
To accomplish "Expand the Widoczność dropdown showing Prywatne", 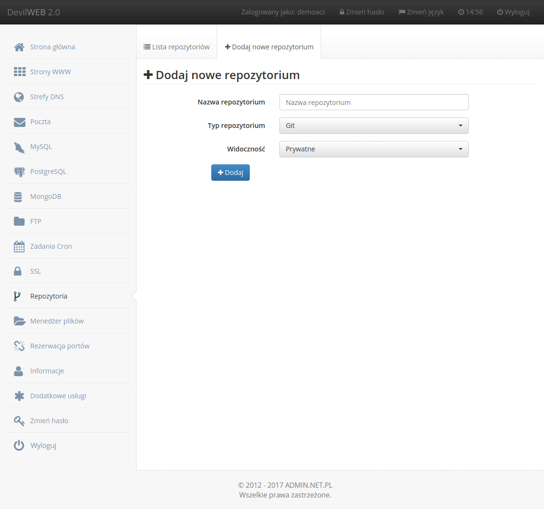I will tap(373, 149).
